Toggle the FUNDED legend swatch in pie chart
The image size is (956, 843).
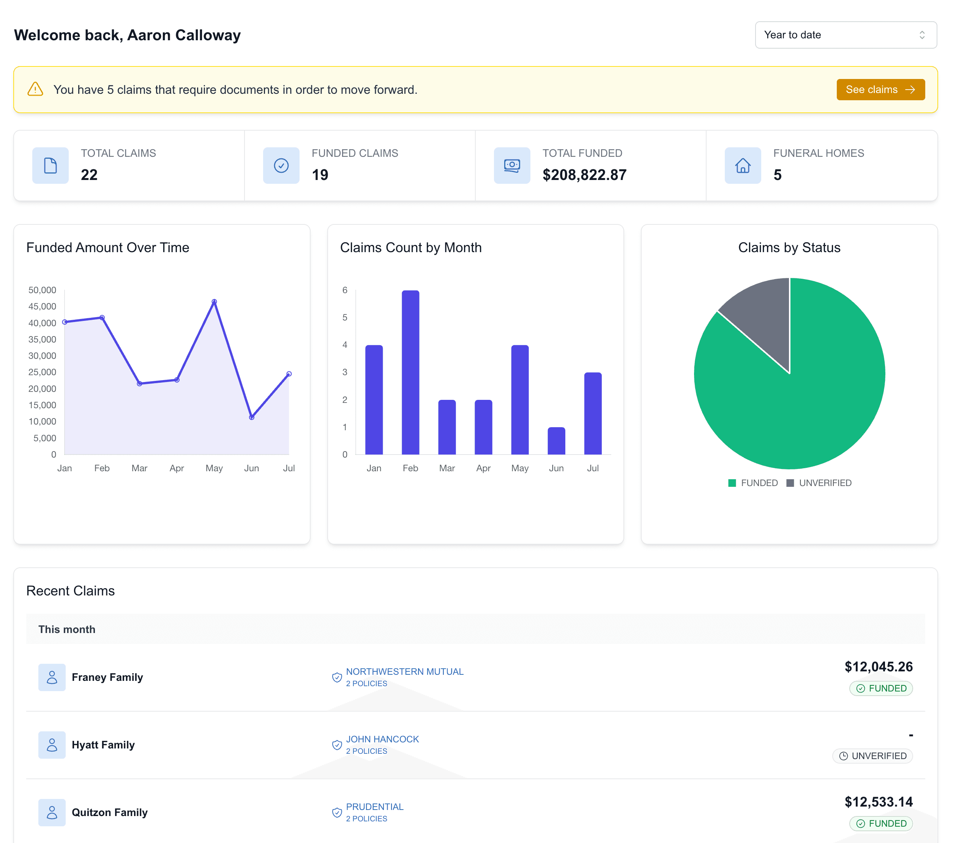(732, 483)
